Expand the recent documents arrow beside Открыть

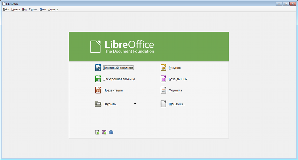(135, 104)
